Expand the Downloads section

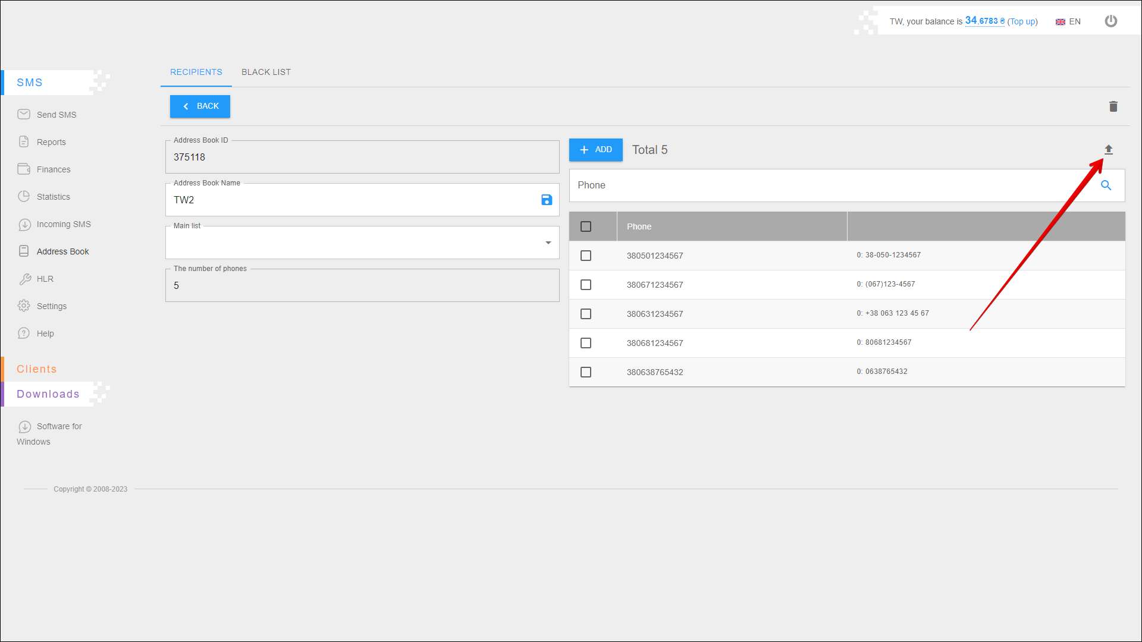point(48,394)
